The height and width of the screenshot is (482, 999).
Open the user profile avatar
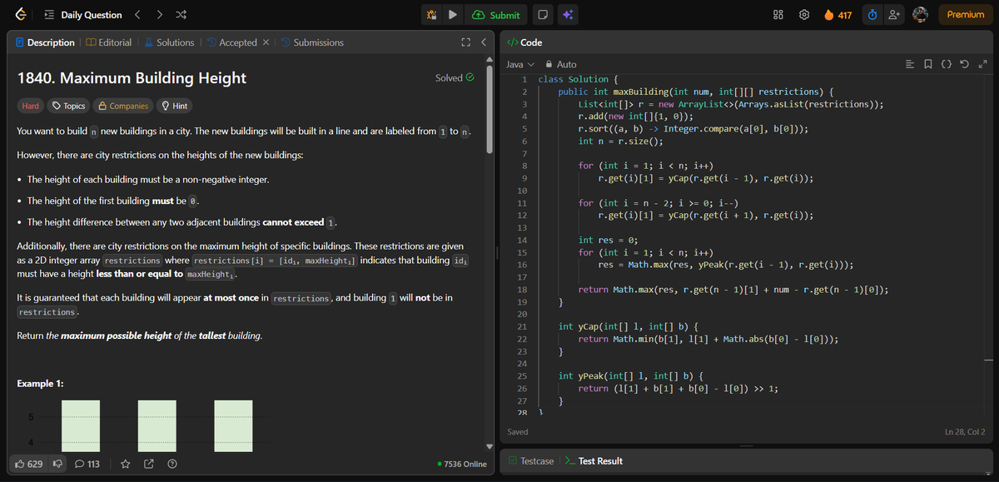click(x=920, y=15)
